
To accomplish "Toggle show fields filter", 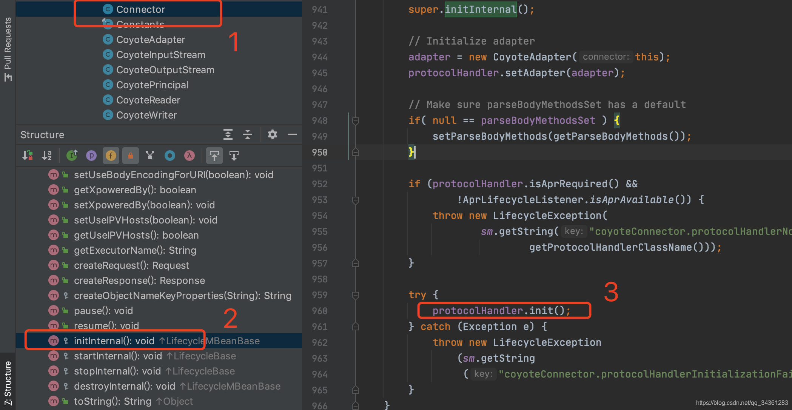I will click(111, 156).
